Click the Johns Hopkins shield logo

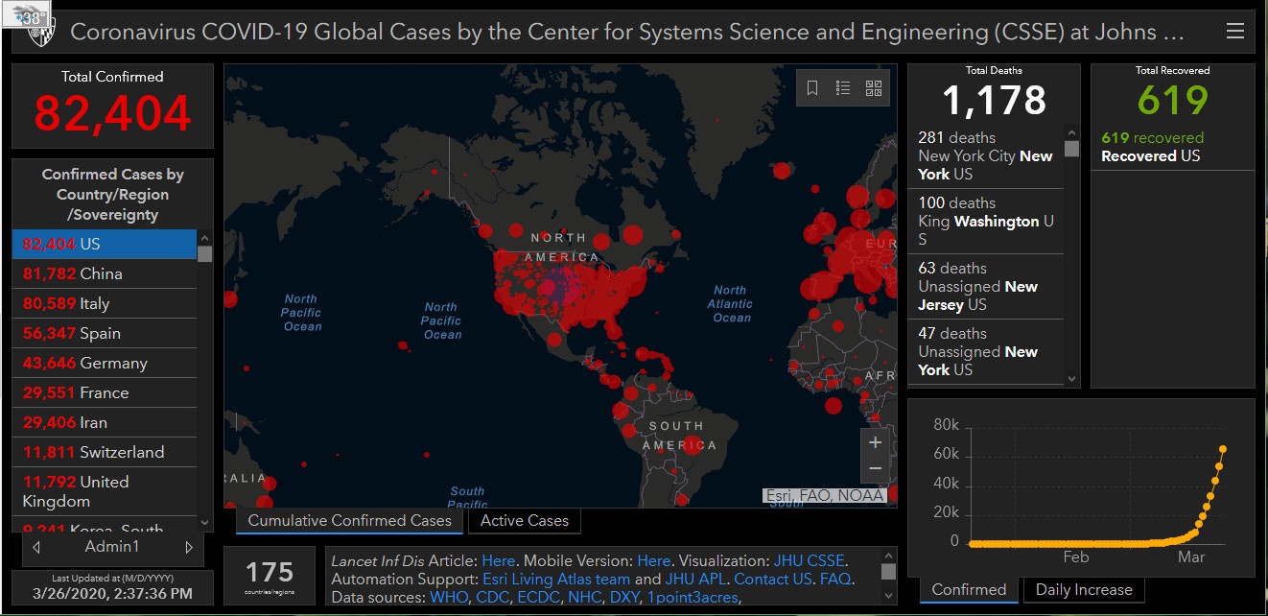click(x=41, y=32)
